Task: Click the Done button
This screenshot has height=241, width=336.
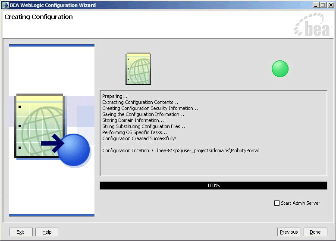Action: tap(315, 232)
